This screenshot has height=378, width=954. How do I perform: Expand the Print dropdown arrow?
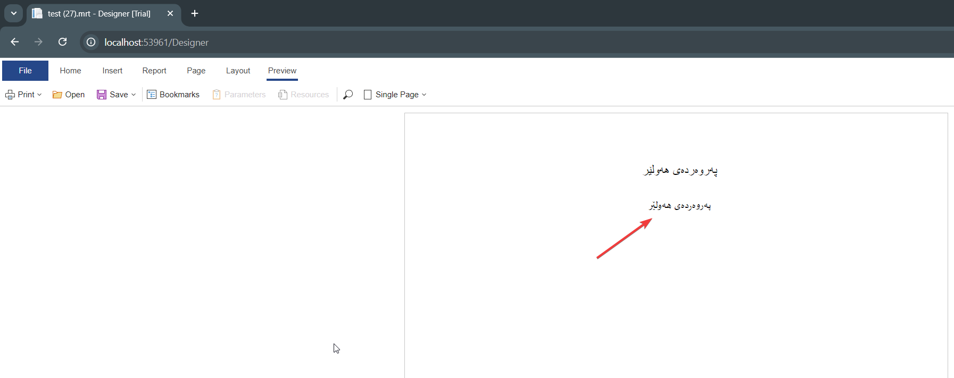coord(39,95)
